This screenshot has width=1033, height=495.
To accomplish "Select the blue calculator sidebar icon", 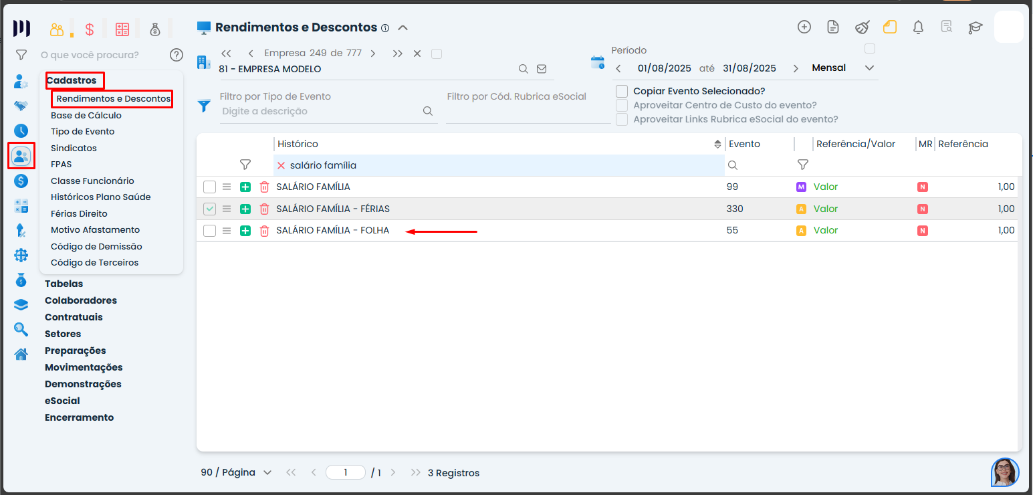I will pos(21,206).
